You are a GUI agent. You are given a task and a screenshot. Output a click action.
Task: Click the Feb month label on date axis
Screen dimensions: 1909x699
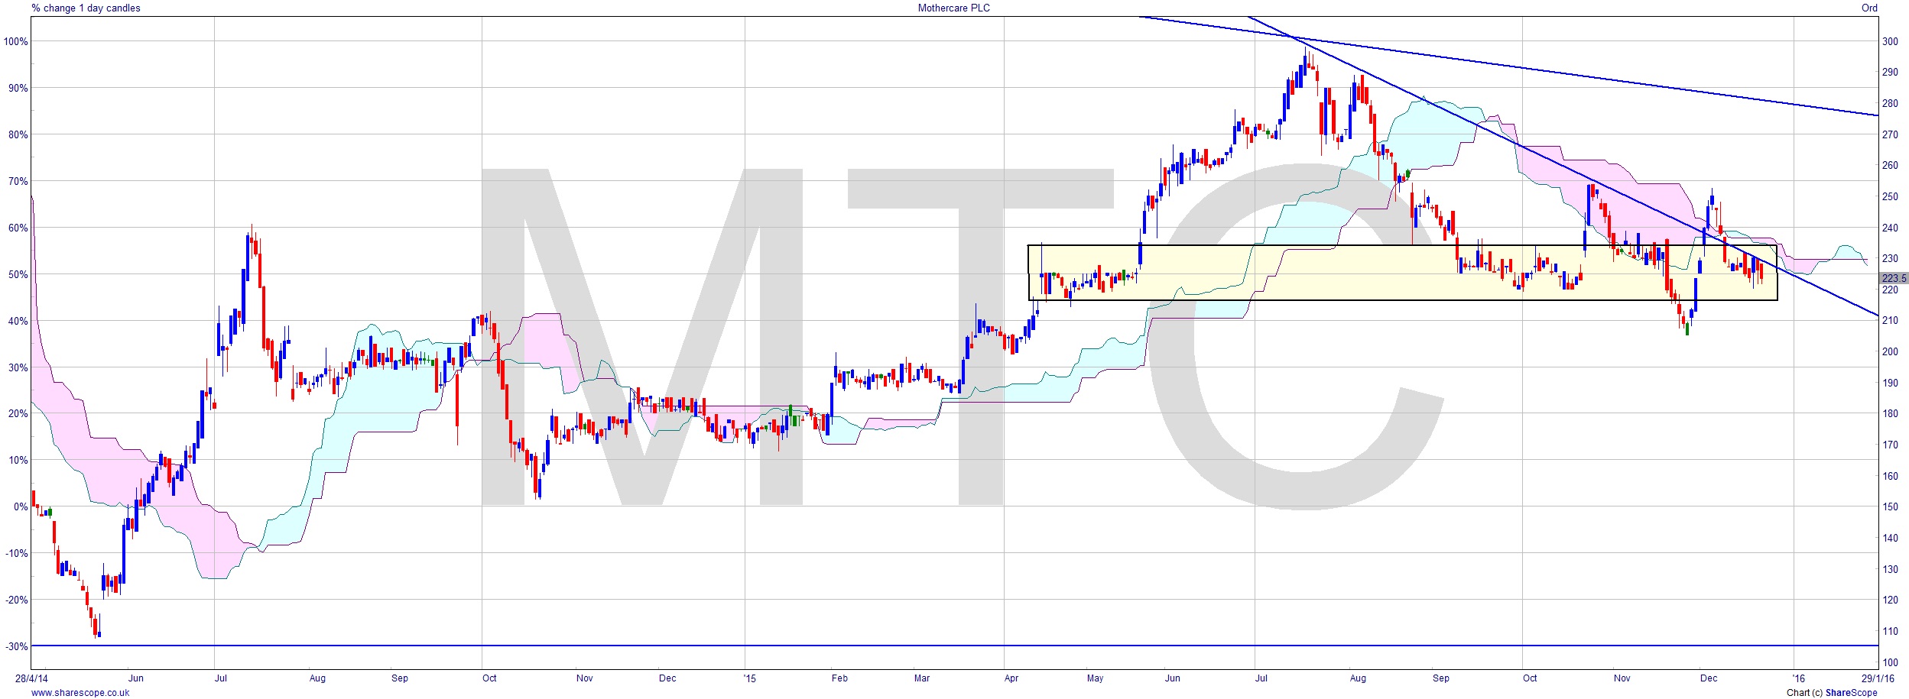(839, 678)
